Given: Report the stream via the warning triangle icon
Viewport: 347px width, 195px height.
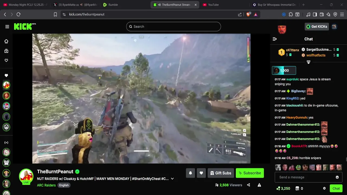Looking at the screenshot, I should (259, 185).
